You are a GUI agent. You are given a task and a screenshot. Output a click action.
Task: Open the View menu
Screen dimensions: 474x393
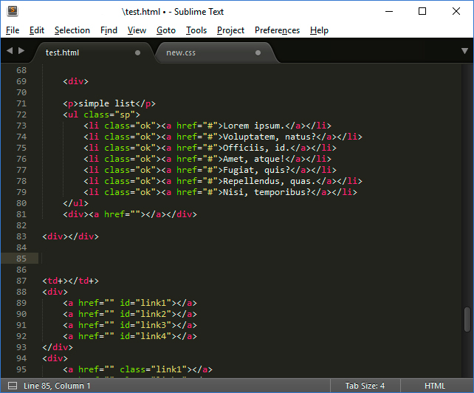coord(137,30)
